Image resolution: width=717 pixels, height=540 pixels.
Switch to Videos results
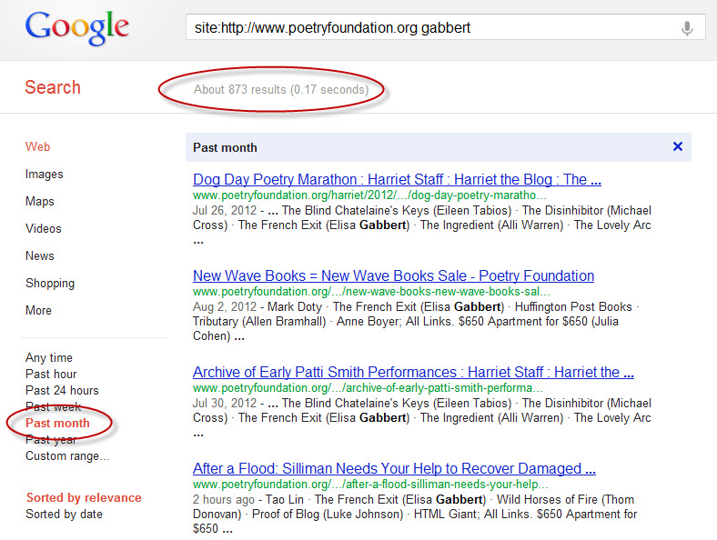[x=43, y=228]
